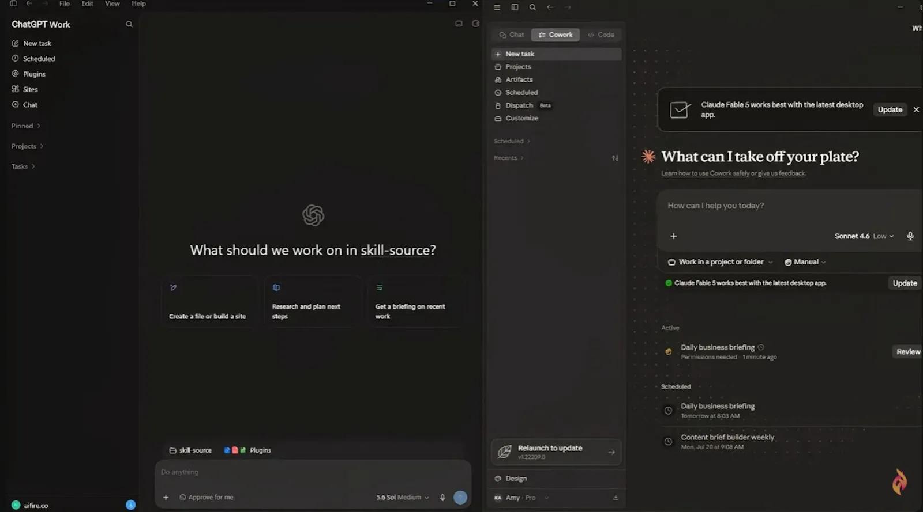Image resolution: width=923 pixels, height=512 pixels.
Task: Focus the How can I help you today field
Action: pos(789,206)
